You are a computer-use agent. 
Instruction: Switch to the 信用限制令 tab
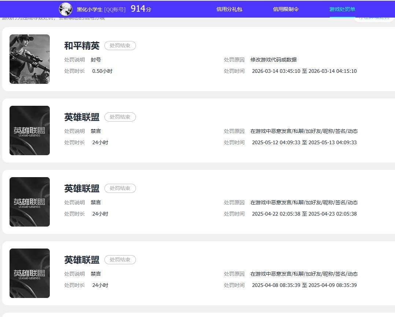pyautogui.click(x=286, y=9)
